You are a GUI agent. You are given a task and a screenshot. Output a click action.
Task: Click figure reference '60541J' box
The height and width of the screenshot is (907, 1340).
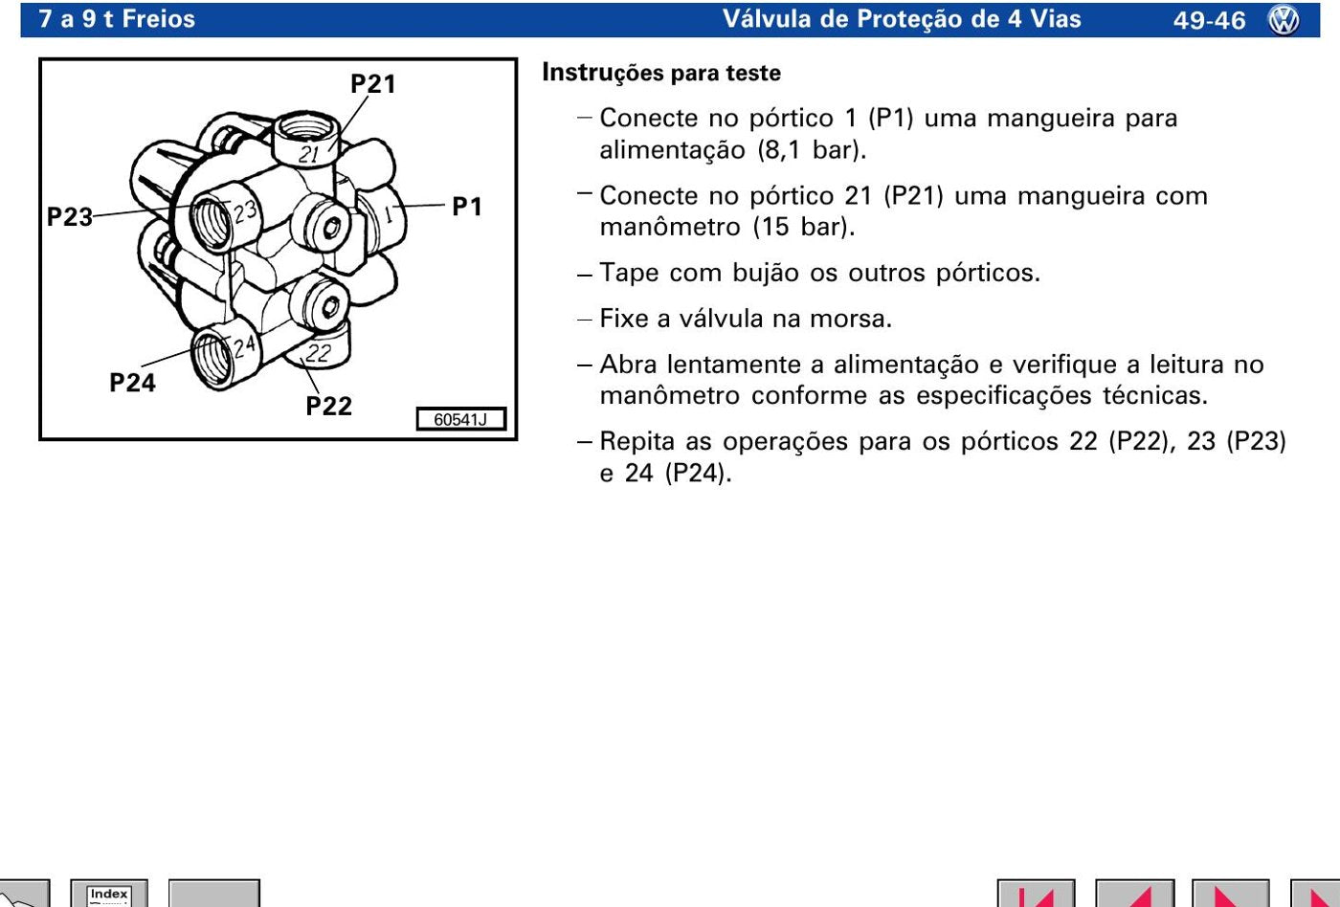[x=460, y=419]
